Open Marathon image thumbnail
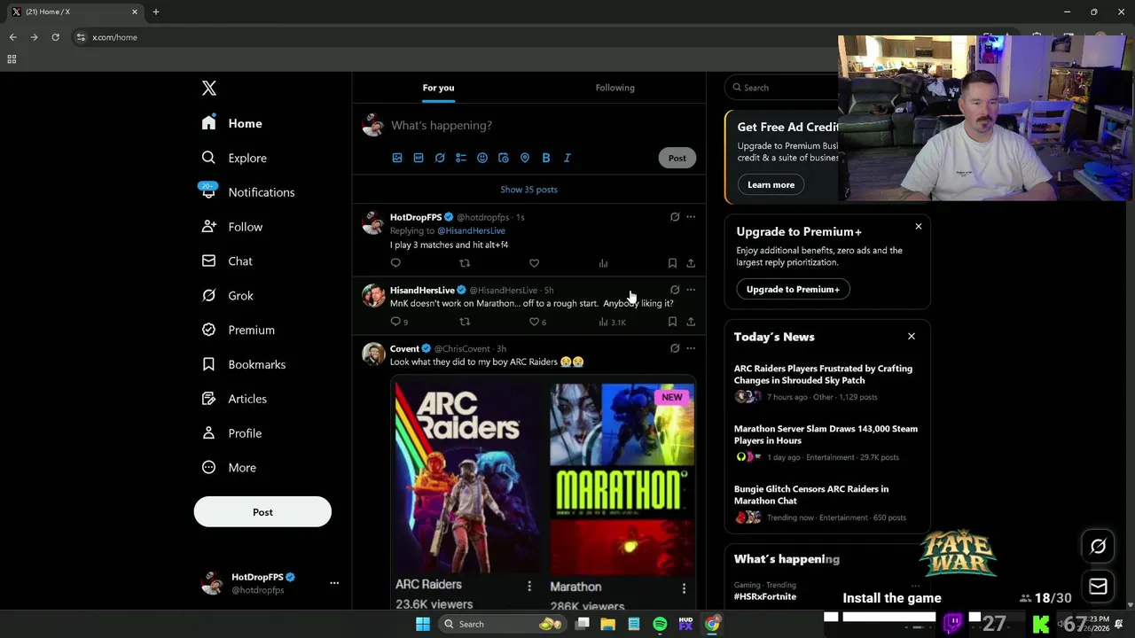This screenshot has height=638, width=1135. [x=622, y=478]
